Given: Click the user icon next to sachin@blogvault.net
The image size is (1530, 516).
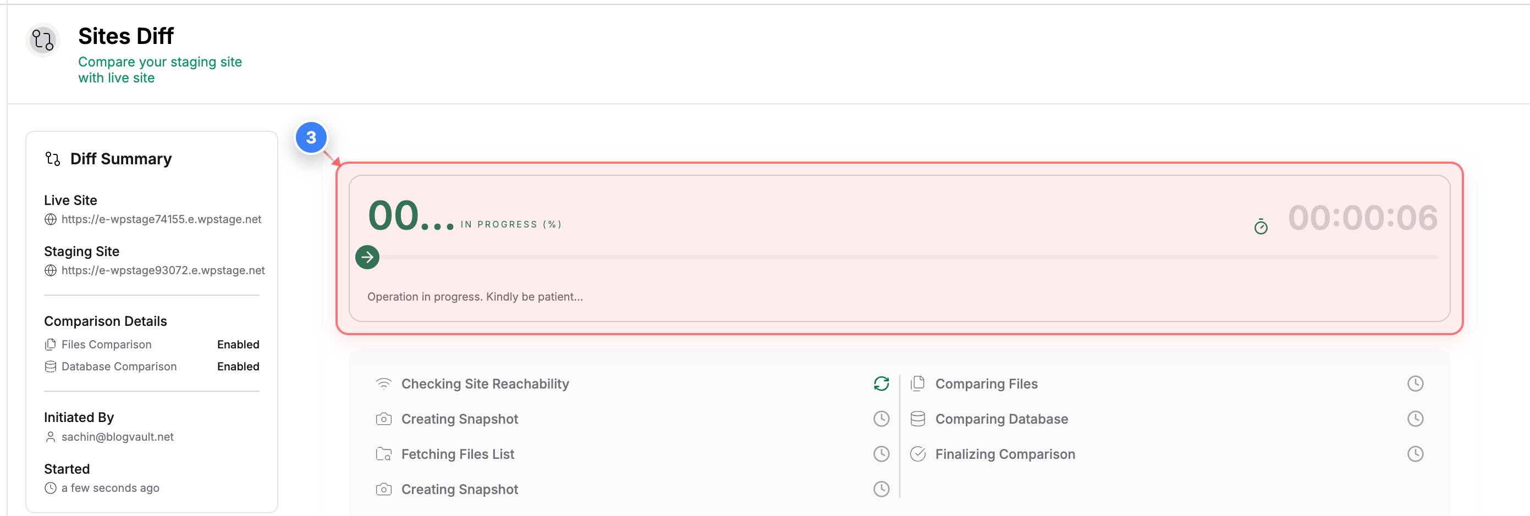Looking at the screenshot, I should [x=51, y=437].
